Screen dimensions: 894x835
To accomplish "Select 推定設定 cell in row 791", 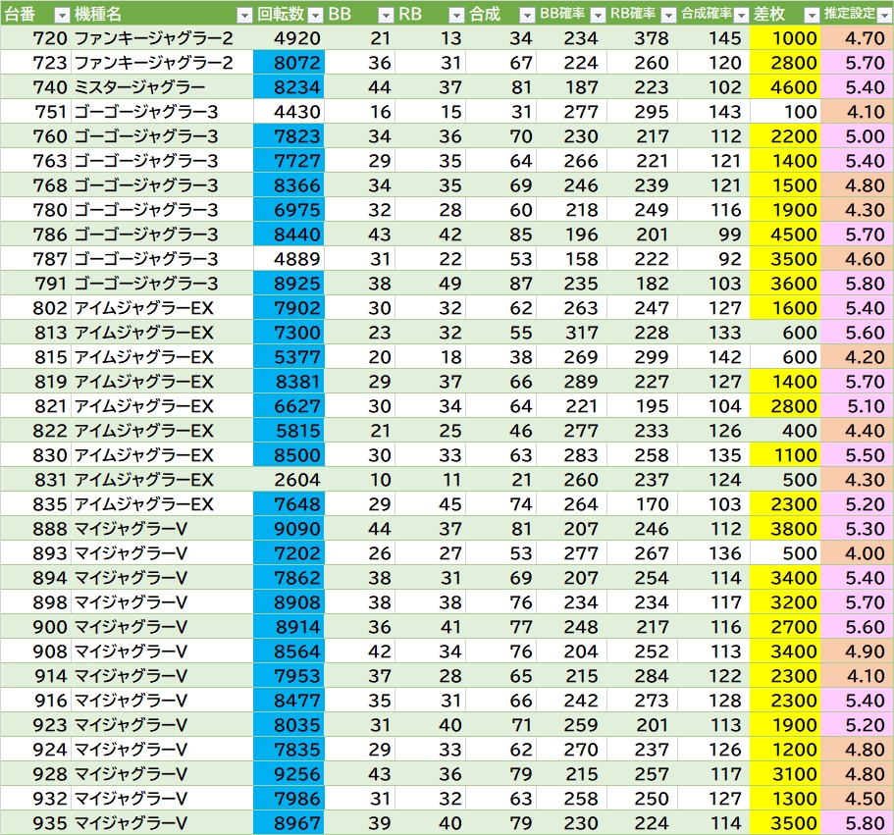I will 858,284.
